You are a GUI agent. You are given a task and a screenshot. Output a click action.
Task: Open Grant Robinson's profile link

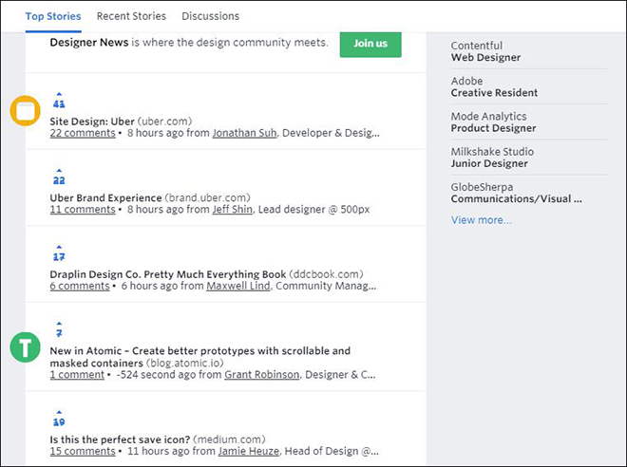261,375
